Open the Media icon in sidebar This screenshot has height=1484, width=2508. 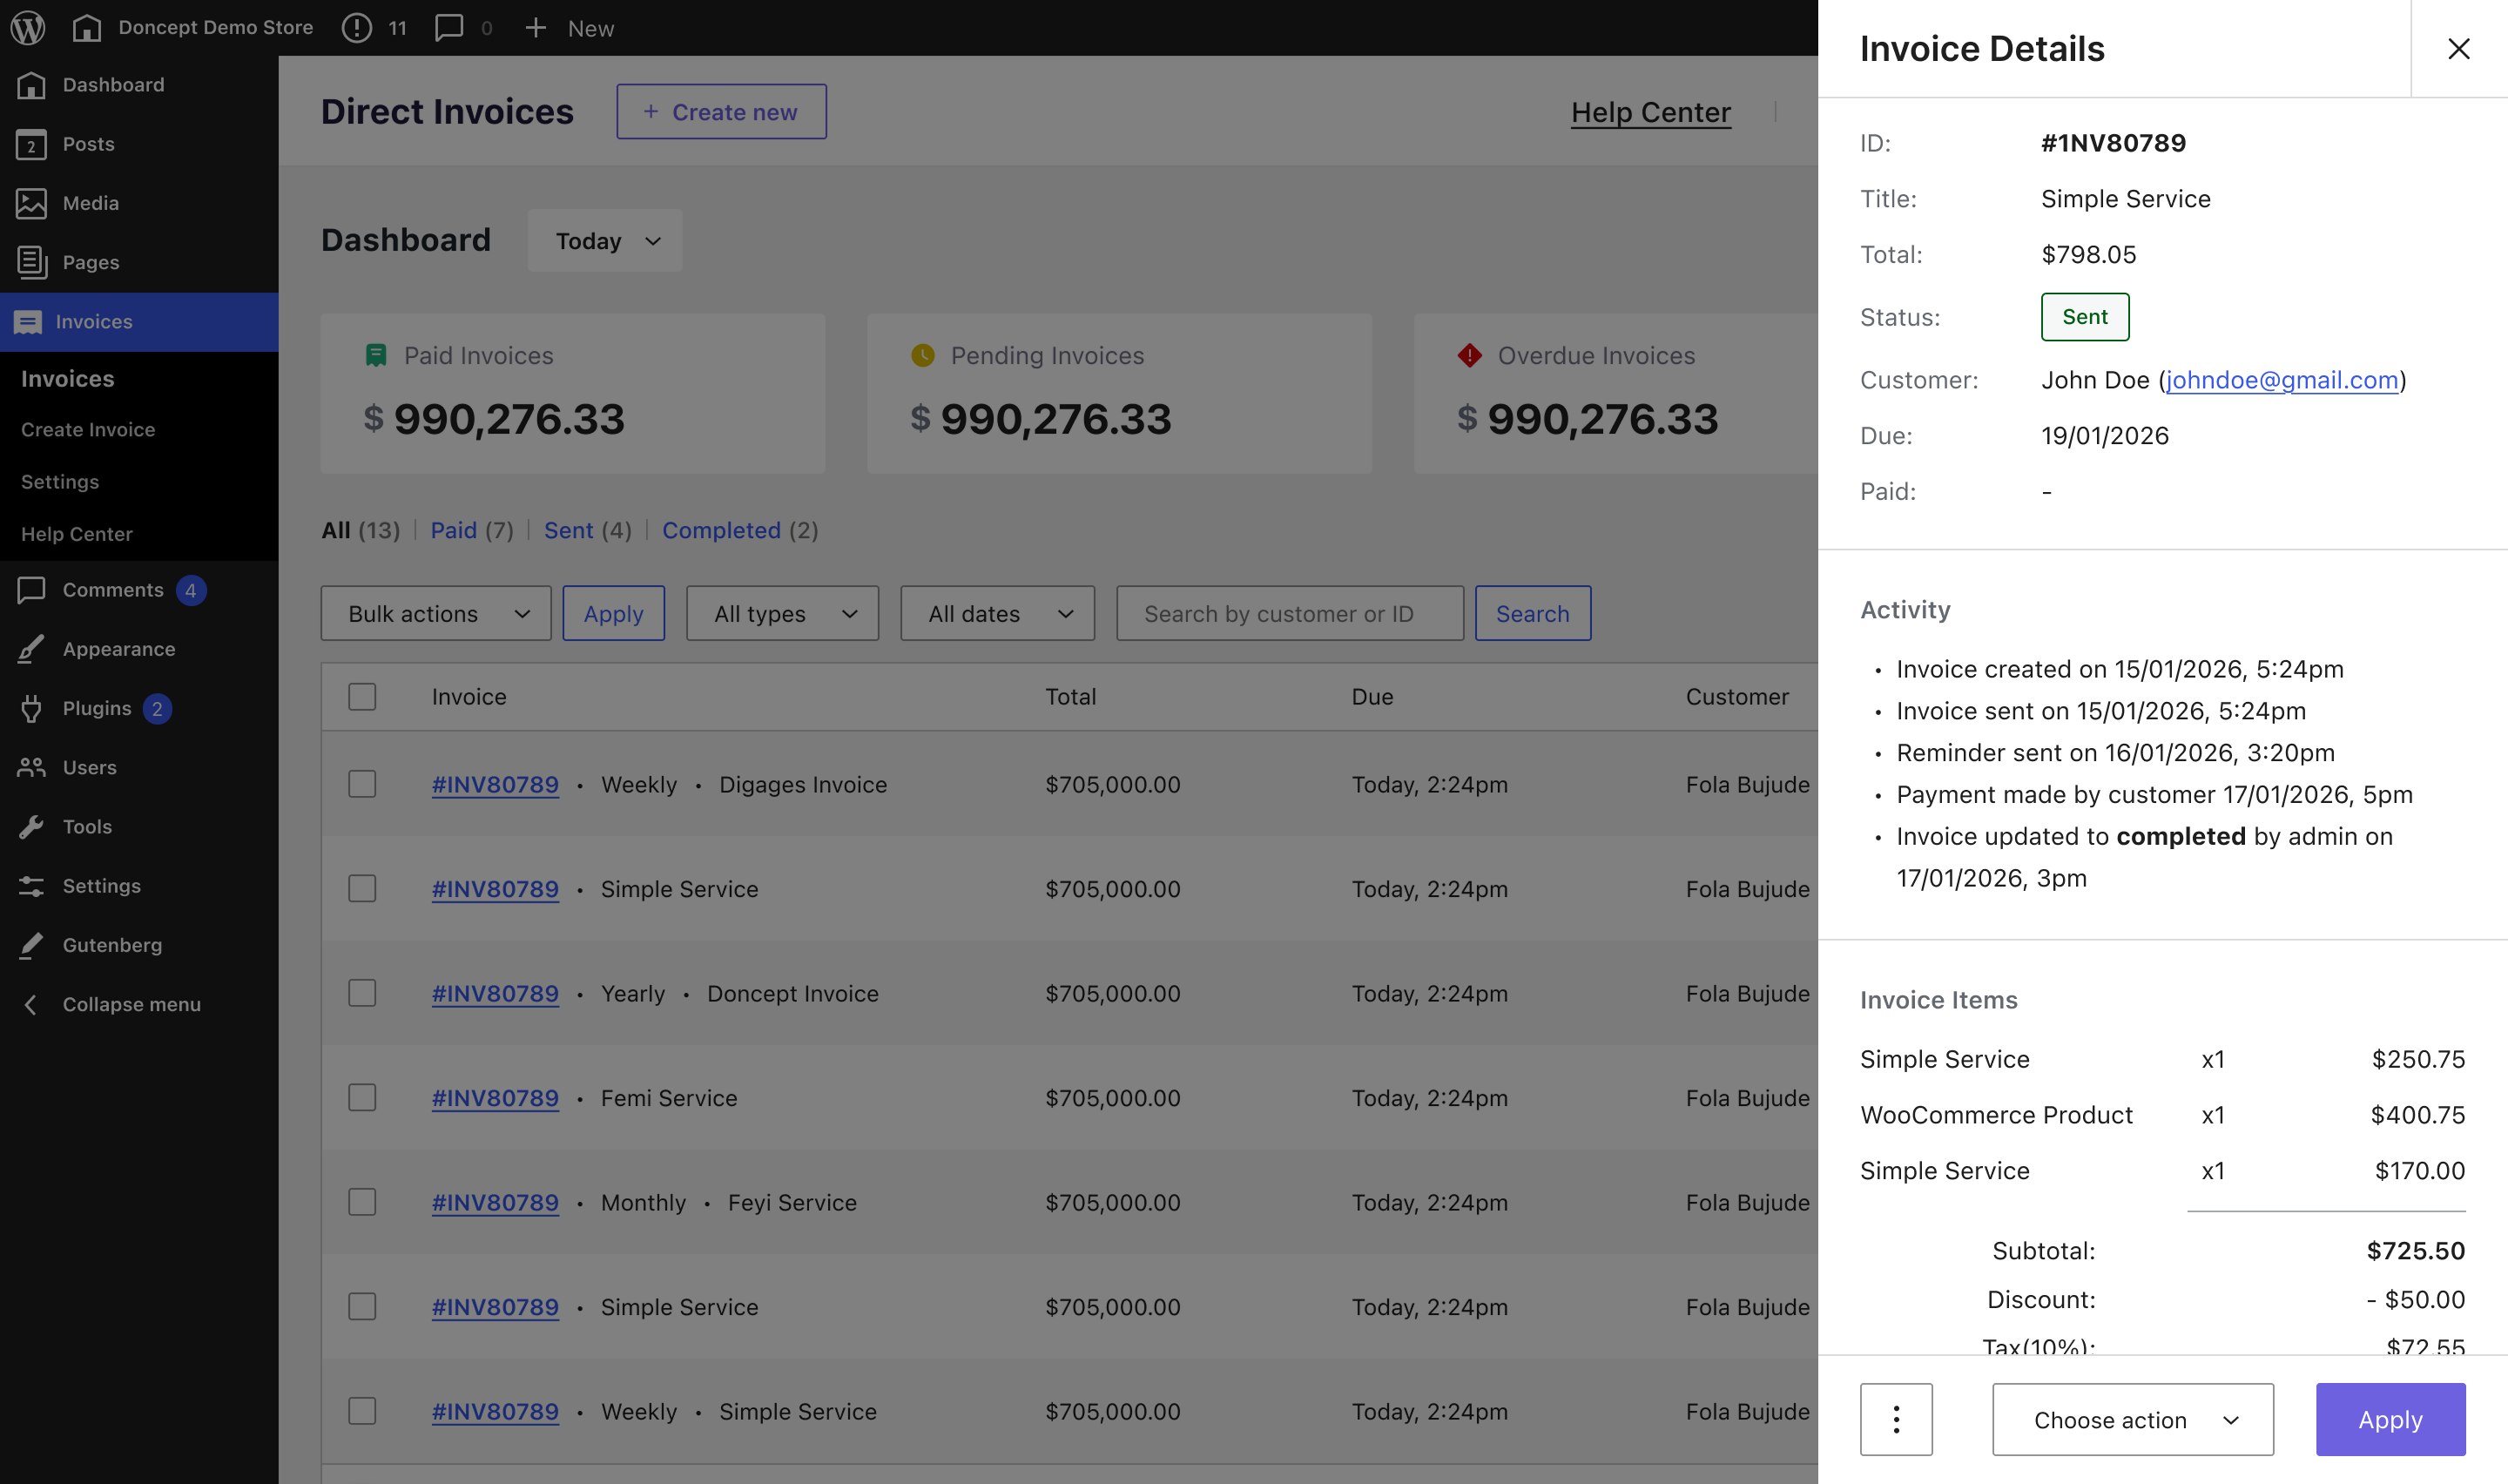pos(31,203)
